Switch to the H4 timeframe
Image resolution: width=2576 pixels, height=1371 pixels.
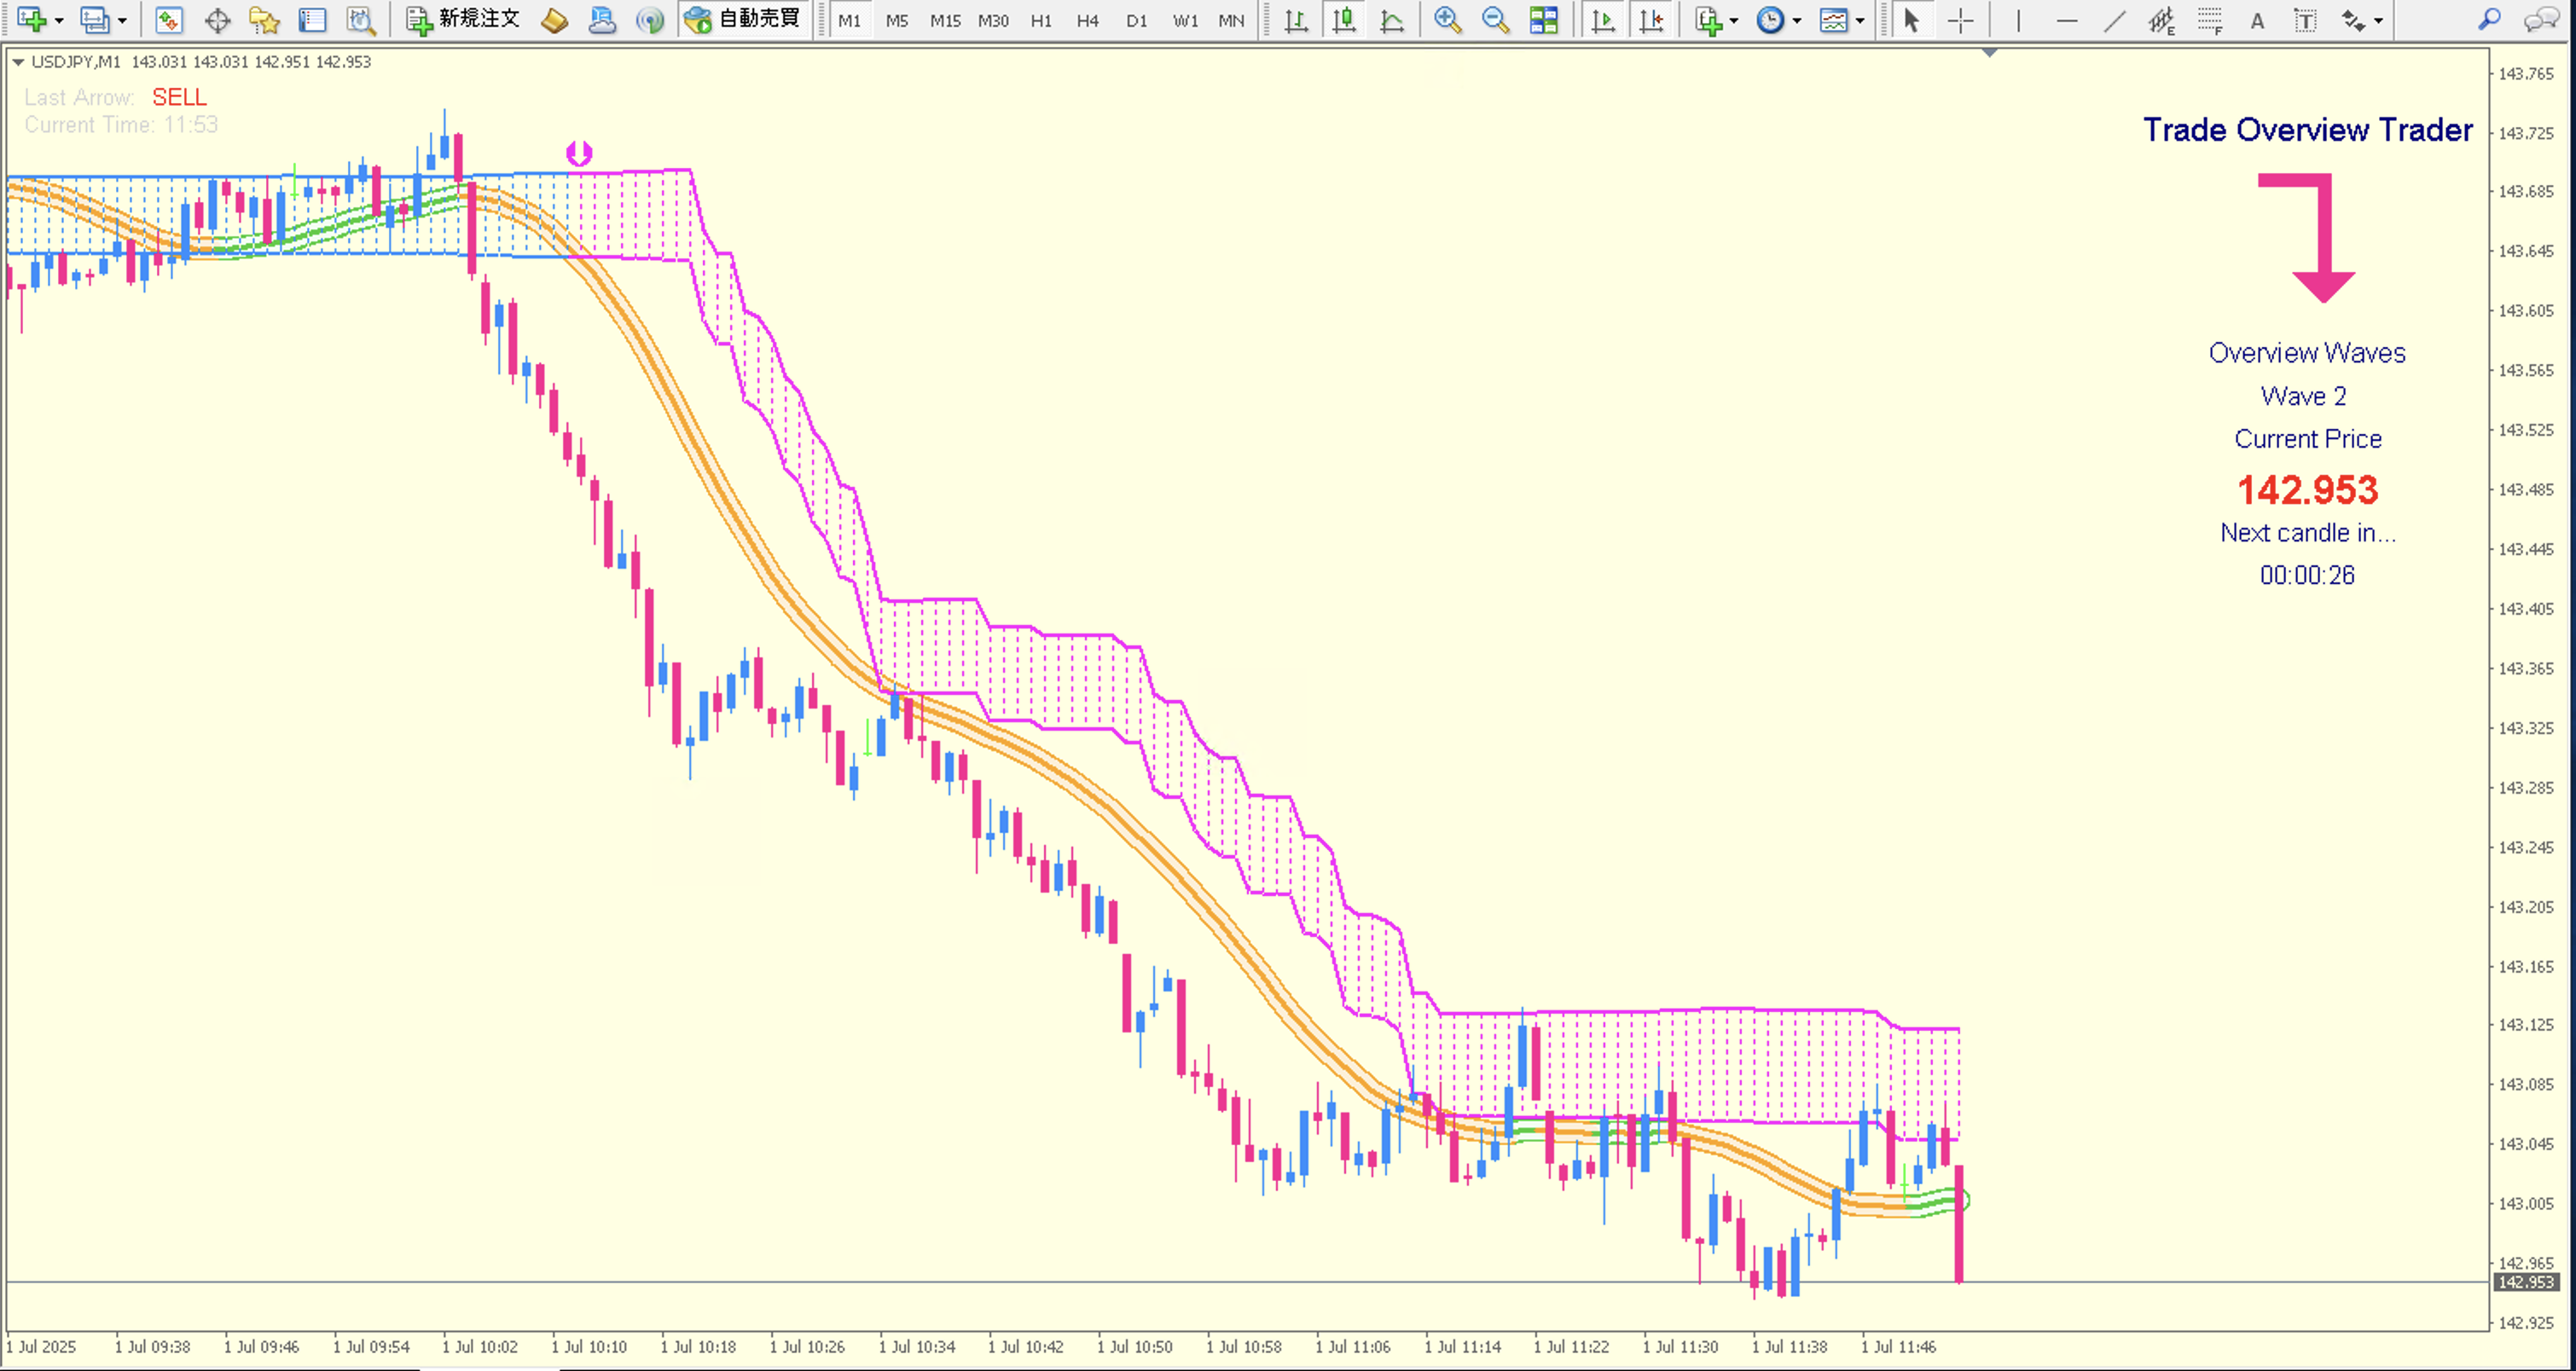tap(1087, 20)
